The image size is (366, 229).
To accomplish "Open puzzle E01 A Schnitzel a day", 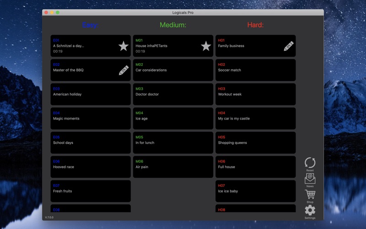I will (91, 46).
